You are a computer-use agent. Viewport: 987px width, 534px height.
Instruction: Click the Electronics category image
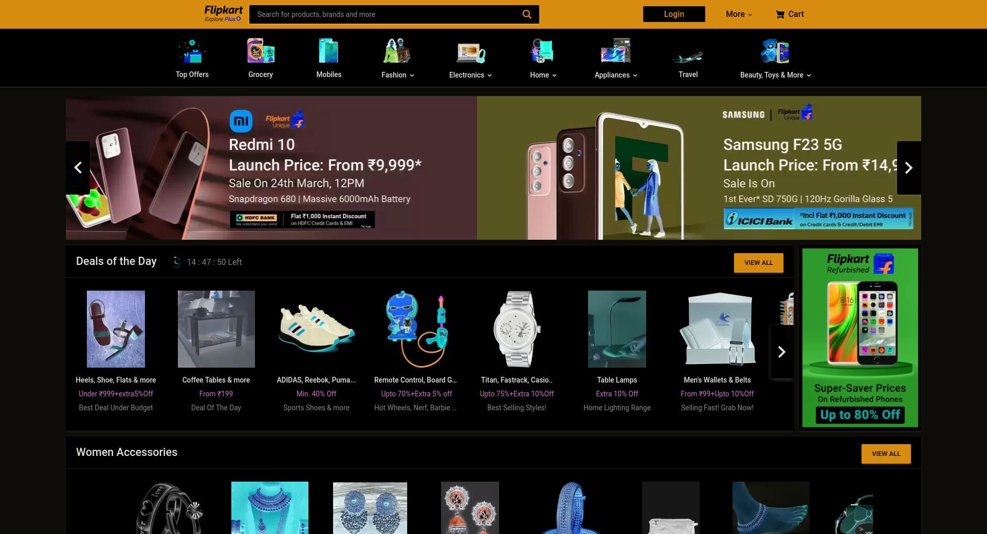(471, 52)
